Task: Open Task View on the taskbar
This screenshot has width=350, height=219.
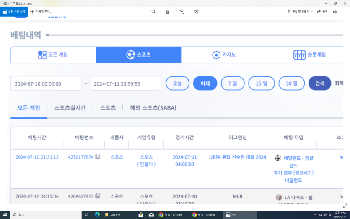Action: [87, 215]
